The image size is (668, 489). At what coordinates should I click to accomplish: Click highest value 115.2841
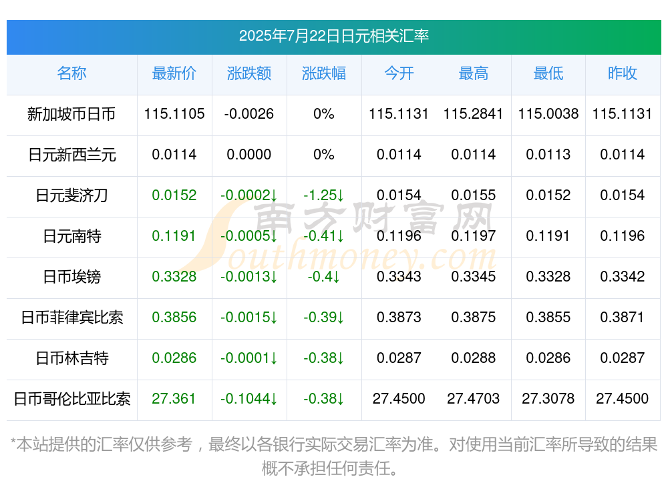tap(474, 114)
